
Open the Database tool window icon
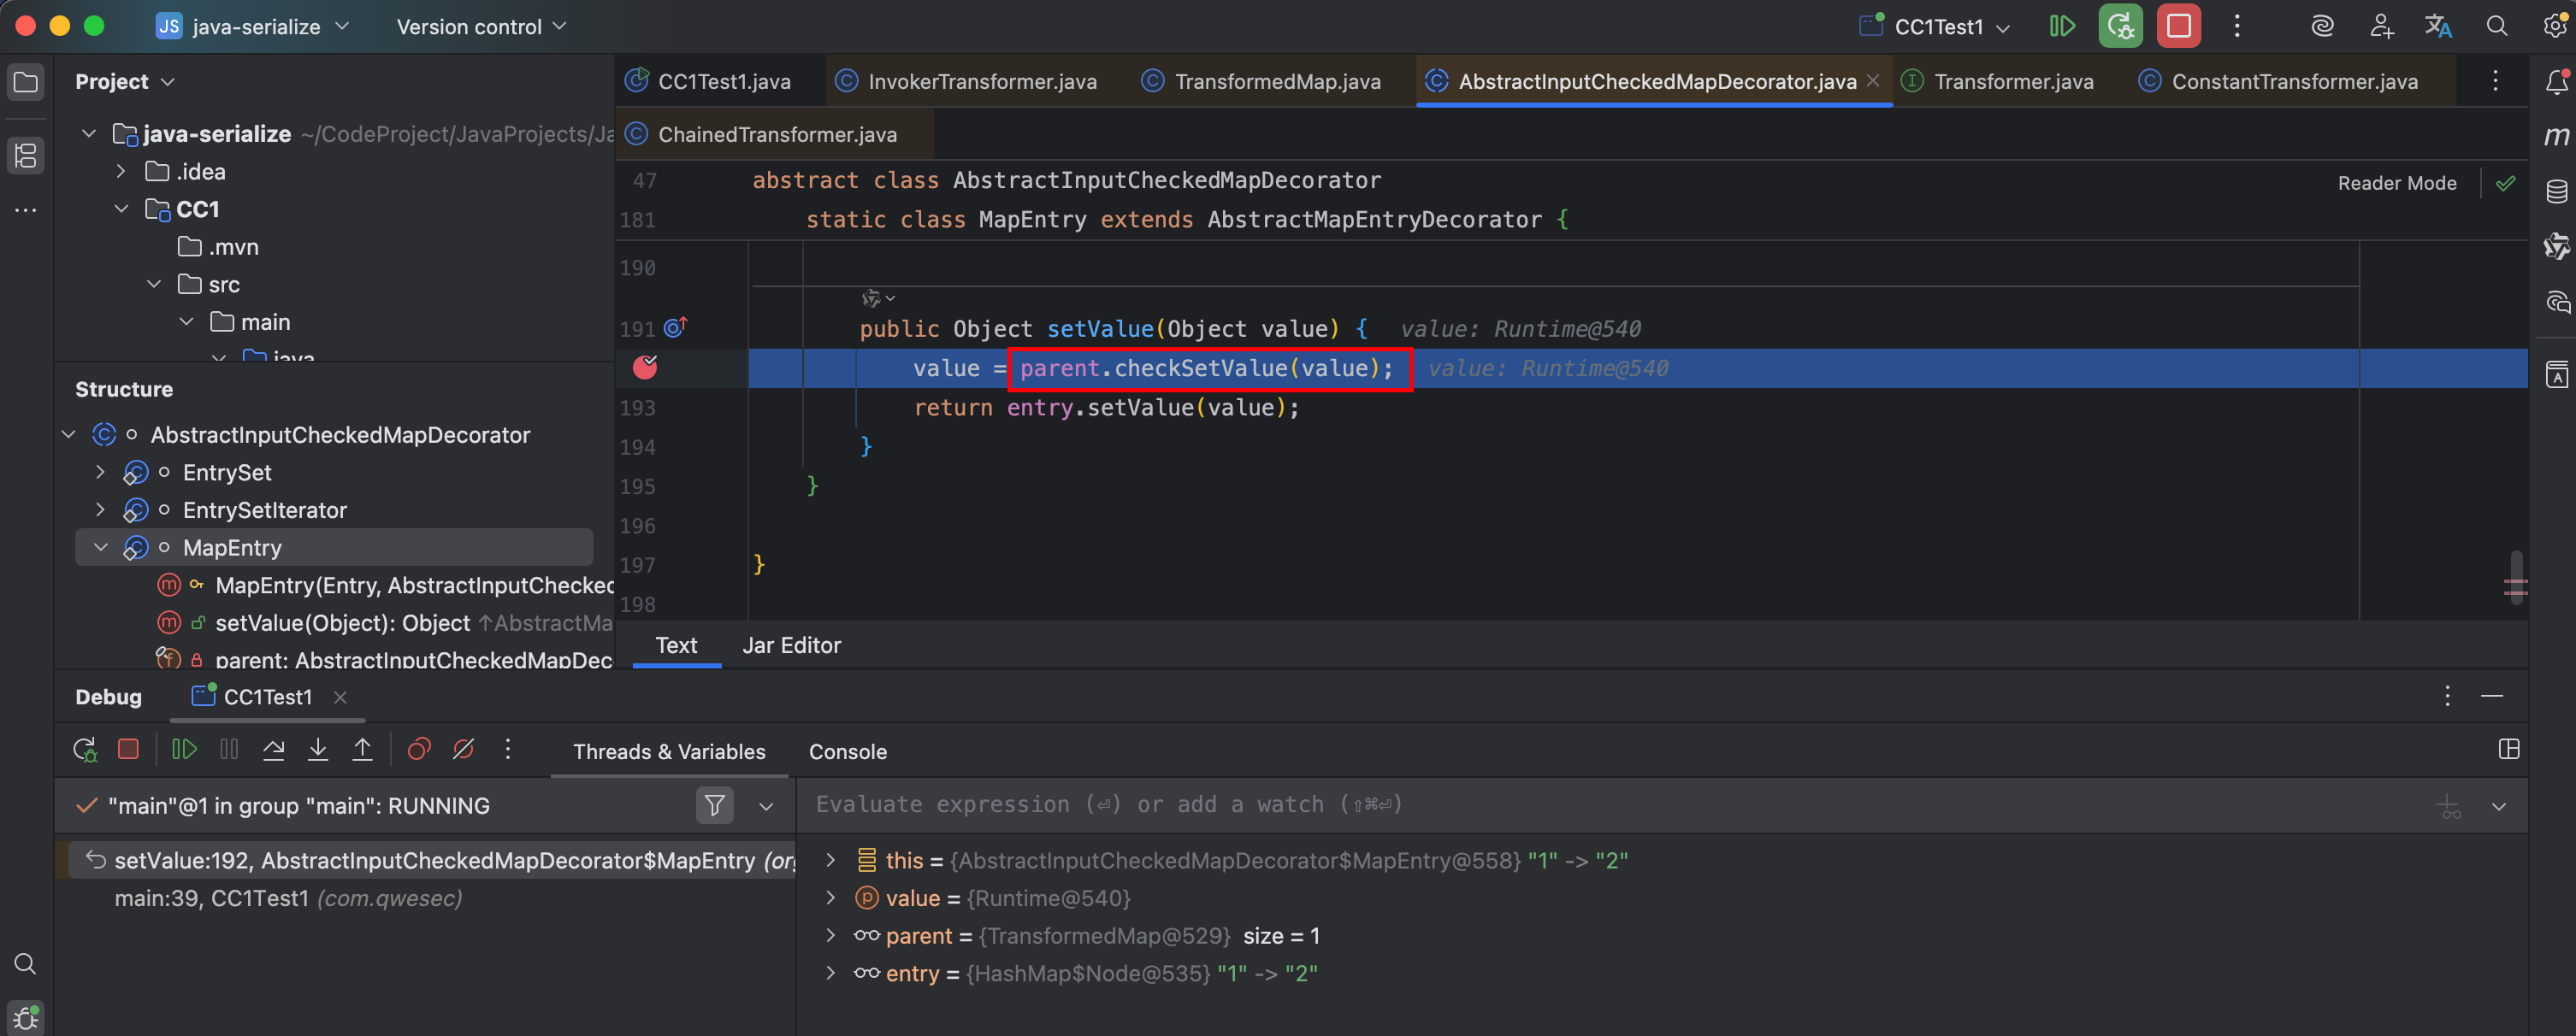[x=2556, y=191]
